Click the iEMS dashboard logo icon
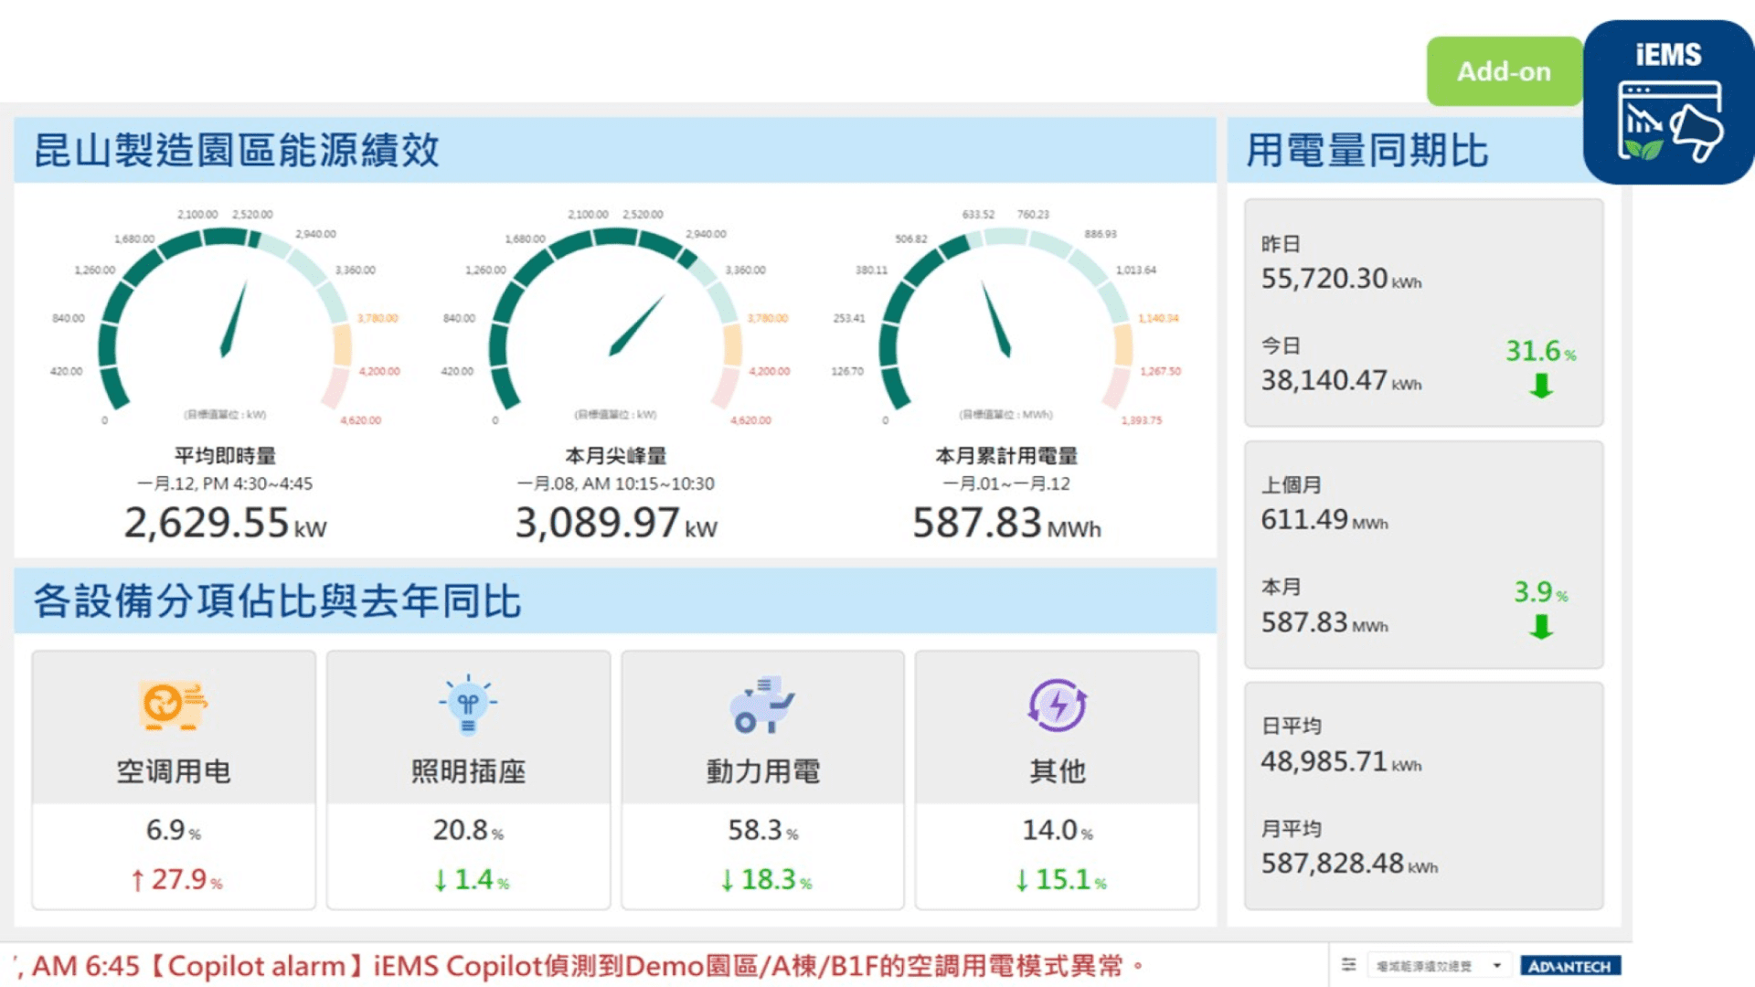 tap(1669, 102)
